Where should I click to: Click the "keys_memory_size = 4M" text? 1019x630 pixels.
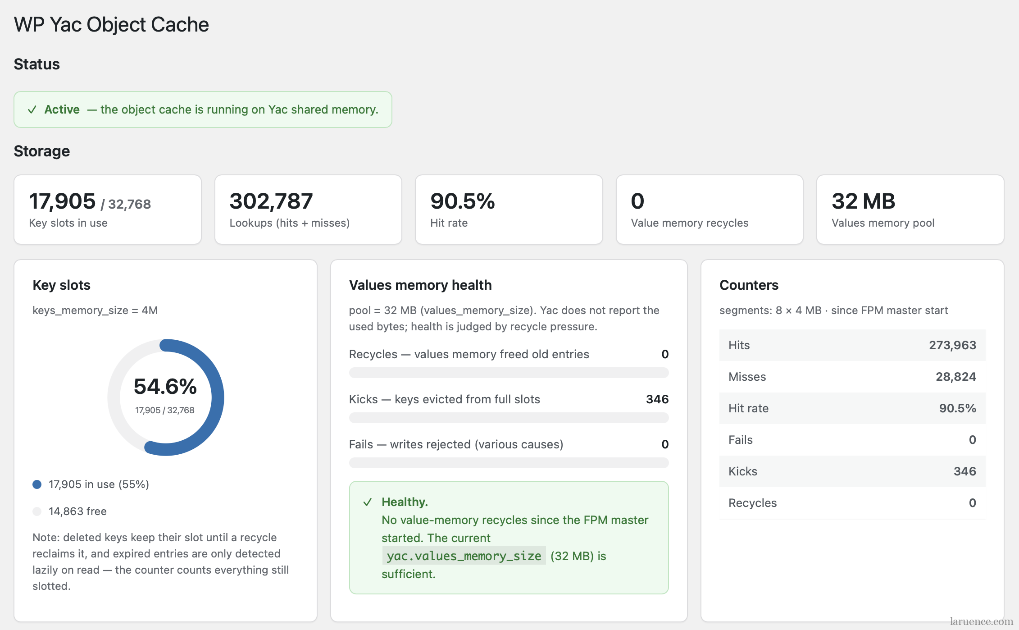pos(95,310)
